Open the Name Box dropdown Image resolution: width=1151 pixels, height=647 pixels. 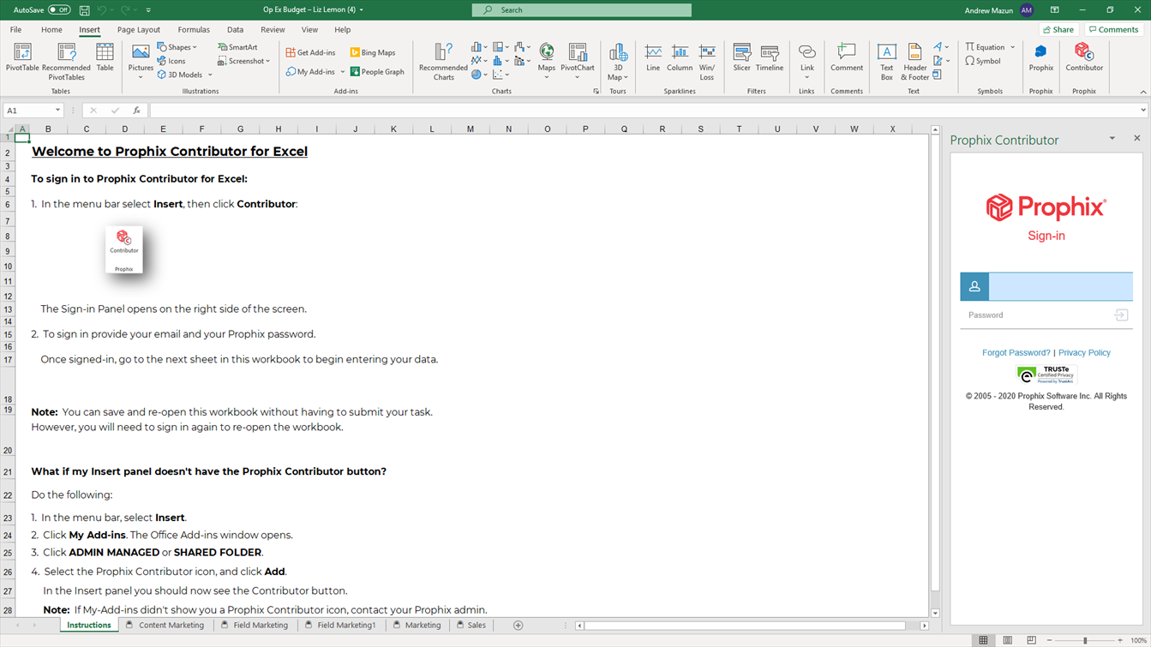57,111
